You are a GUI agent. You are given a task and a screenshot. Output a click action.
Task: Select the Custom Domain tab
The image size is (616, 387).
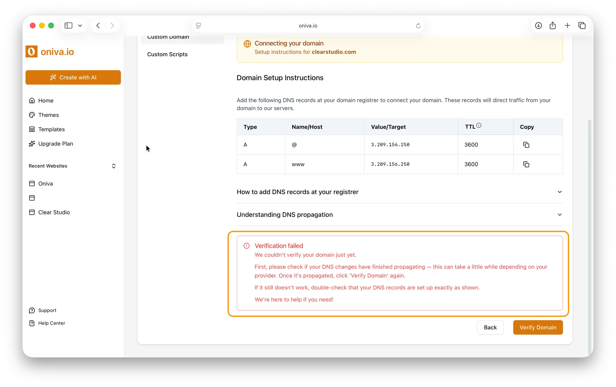coord(168,38)
